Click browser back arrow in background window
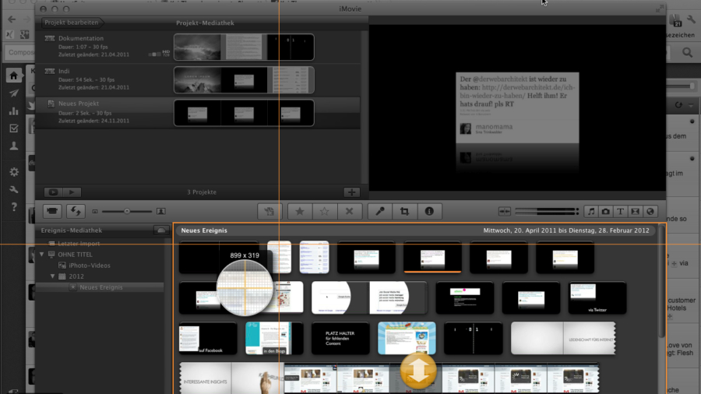Image resolution: width=701 pixels, height=394 pixels. tap(12, 19)
